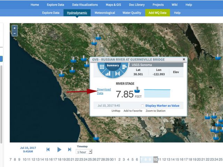Select the lone station marker on the southern coastline
This screenshot has width=223, height=167.
coord(96,137)
